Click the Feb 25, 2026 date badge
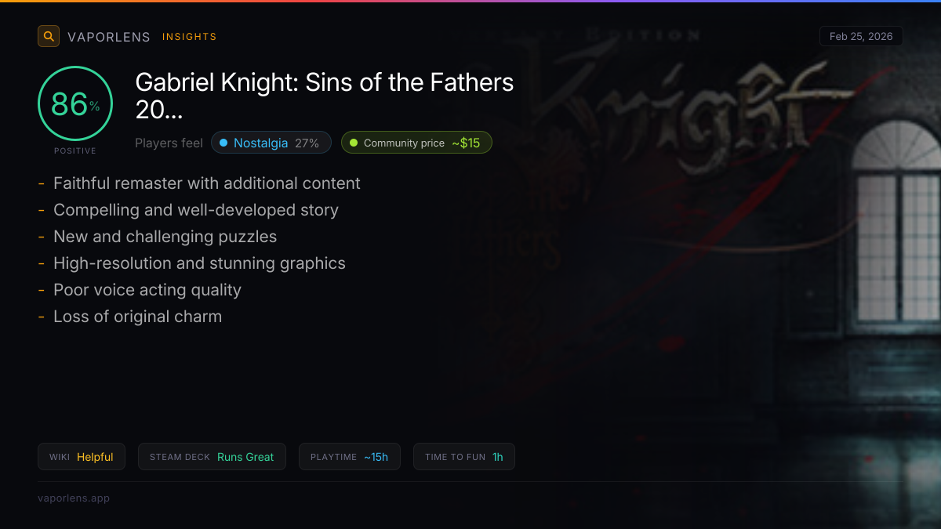941x529 pixels. [860, 37]
